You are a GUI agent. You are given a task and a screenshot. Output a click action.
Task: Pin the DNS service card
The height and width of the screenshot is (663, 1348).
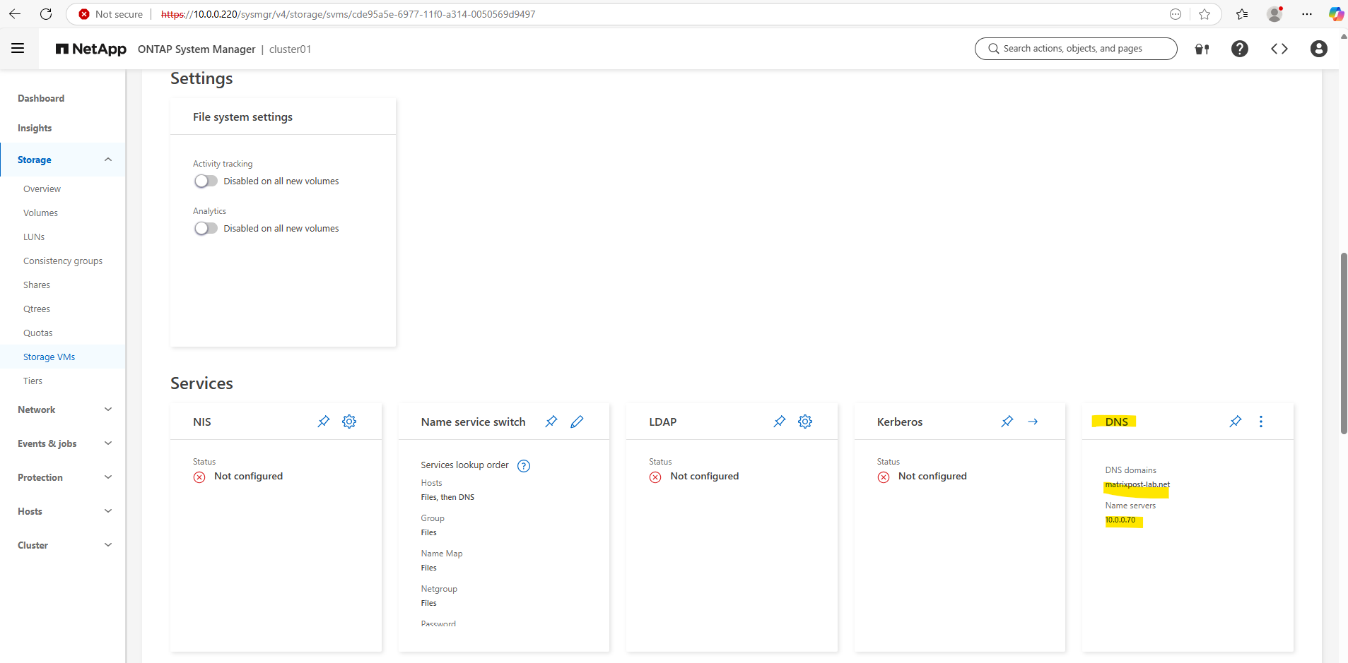coord(1235,422)
